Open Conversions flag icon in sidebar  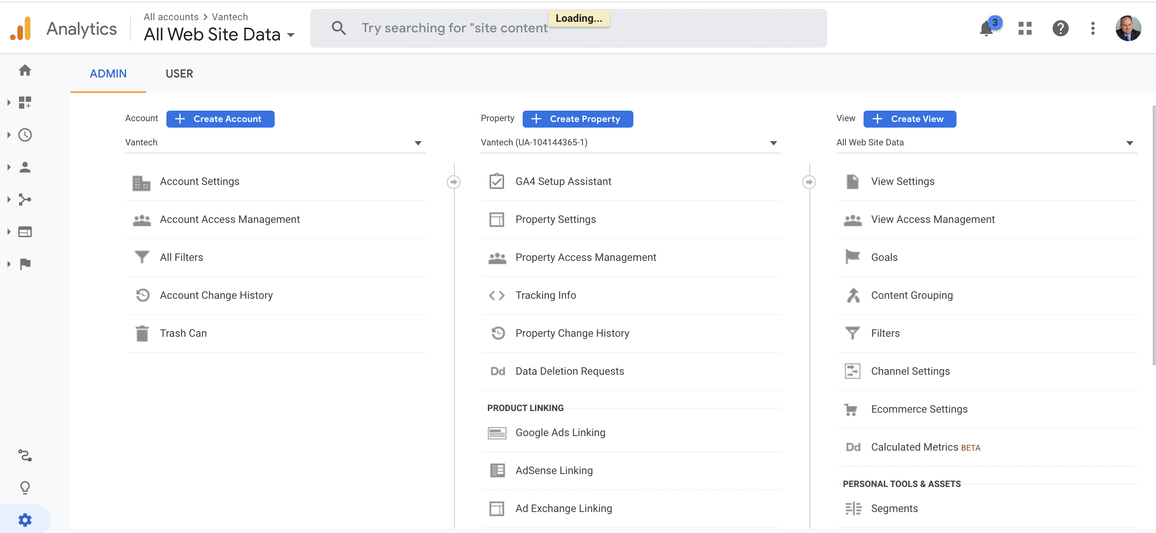coord(25,264)
